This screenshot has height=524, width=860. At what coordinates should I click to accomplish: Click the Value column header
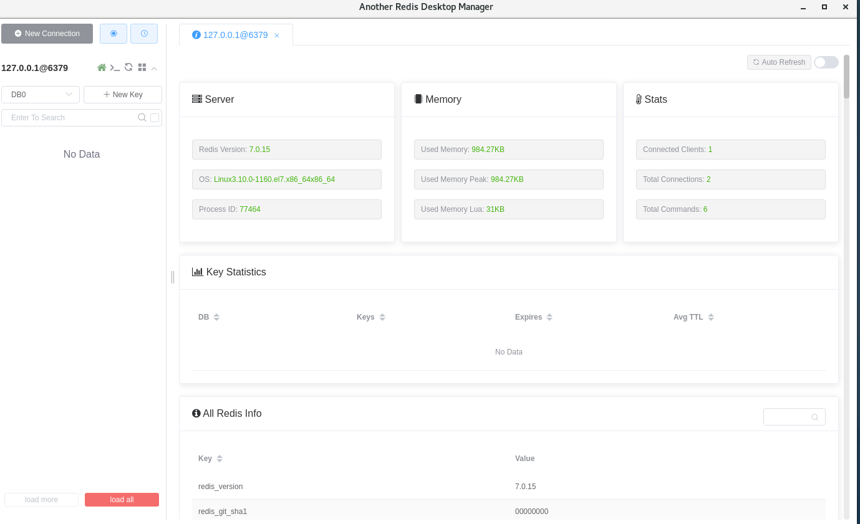524,459
